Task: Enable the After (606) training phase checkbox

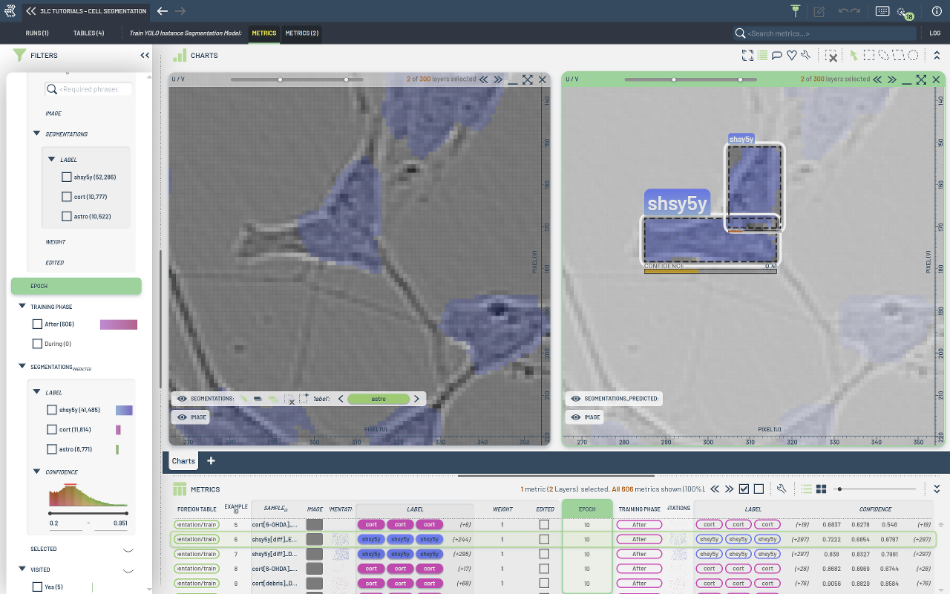Action: (x=37, y=324)
